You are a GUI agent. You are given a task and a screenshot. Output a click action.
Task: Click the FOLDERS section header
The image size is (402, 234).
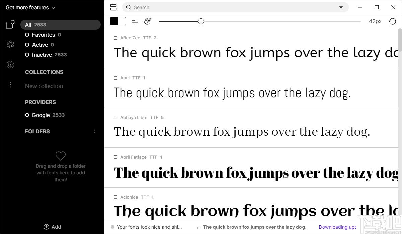coord(37,131)
